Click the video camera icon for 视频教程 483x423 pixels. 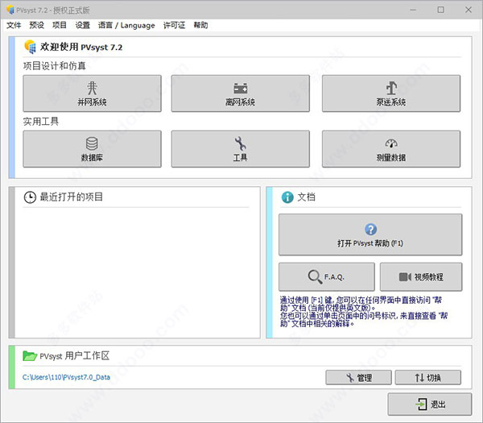click(x=405, y=277)
